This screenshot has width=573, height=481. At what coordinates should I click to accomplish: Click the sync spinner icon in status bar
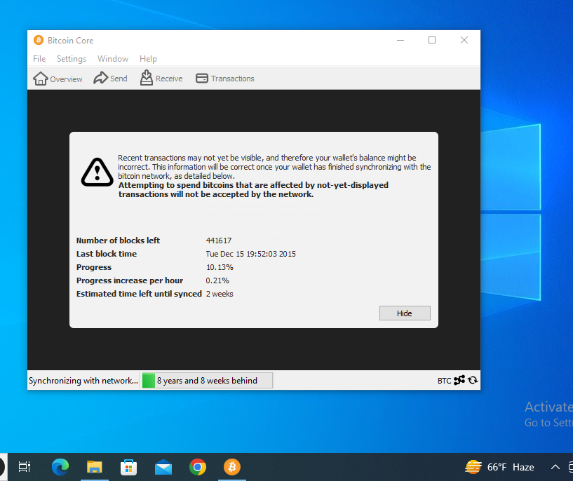pos(473,380)
